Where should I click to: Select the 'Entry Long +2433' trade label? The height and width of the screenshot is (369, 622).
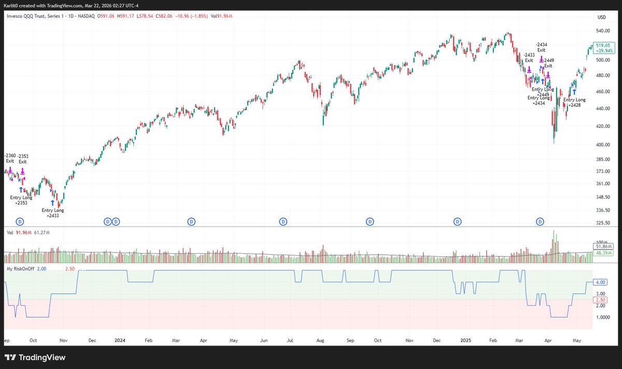[53, 213]
